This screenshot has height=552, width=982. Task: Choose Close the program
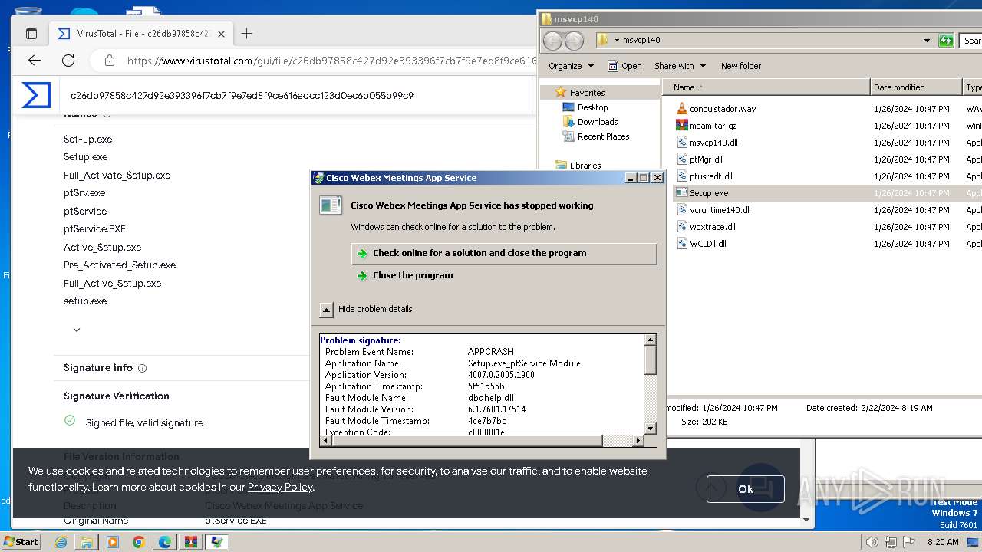point(413,275)
